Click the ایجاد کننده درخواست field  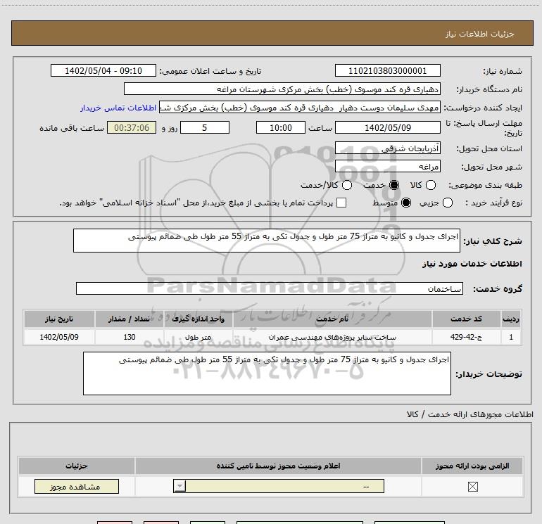300,108
